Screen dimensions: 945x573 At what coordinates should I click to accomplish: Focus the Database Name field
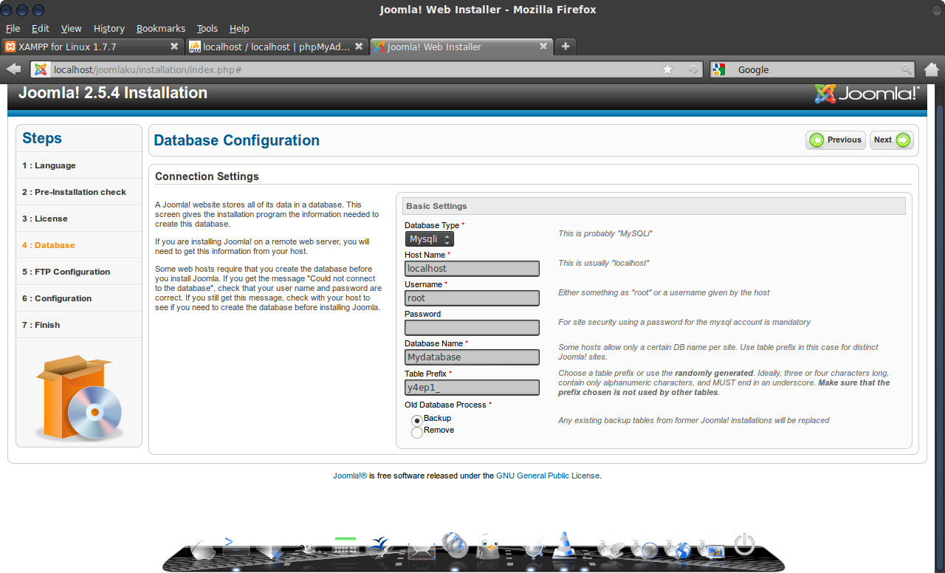[472, 357]
